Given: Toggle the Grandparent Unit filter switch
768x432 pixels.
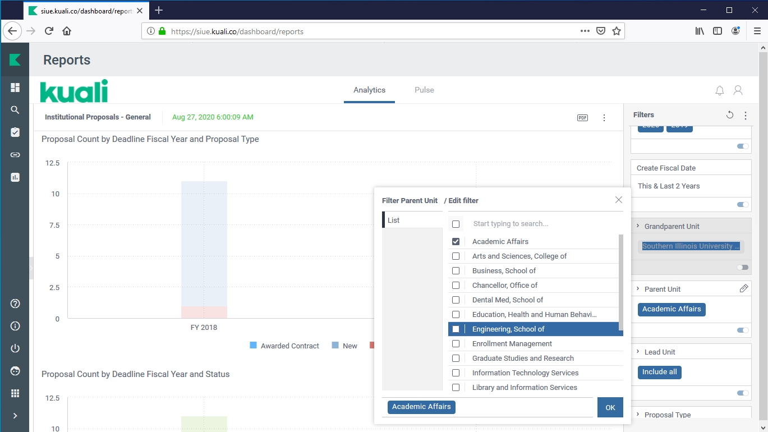Looking at the screenshot, I should pos(742,268).
